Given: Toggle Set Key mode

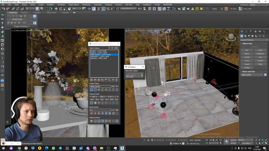Looking at the screenshot, I should pos(233,143).
